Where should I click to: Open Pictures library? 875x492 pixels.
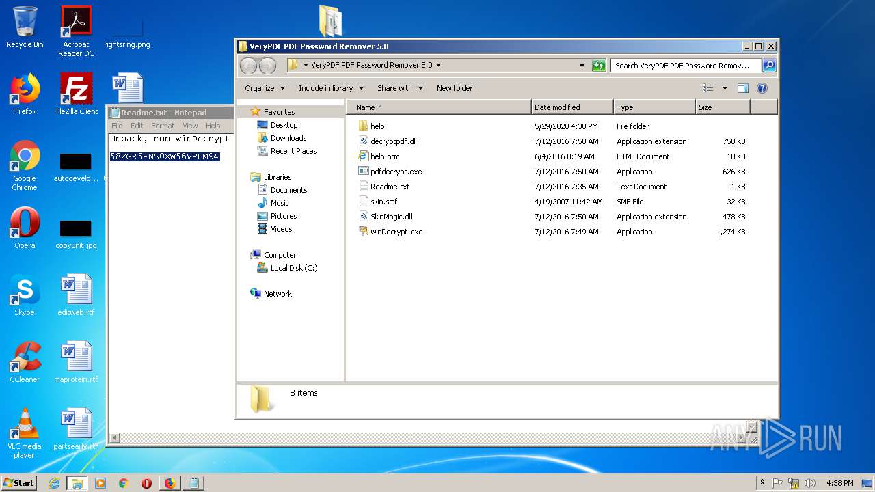coord(277,216)
